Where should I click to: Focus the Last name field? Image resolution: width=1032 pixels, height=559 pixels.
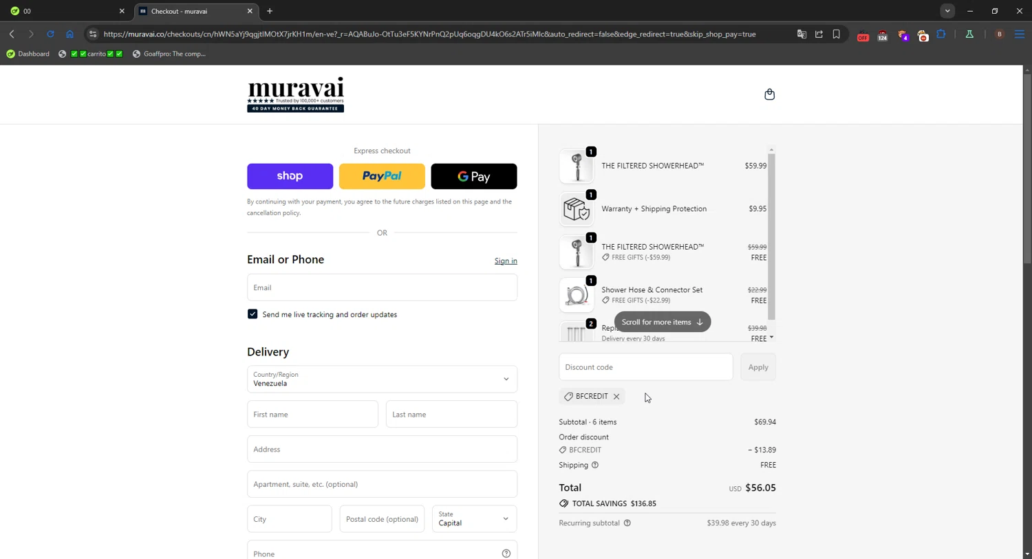tap(451, 414)
